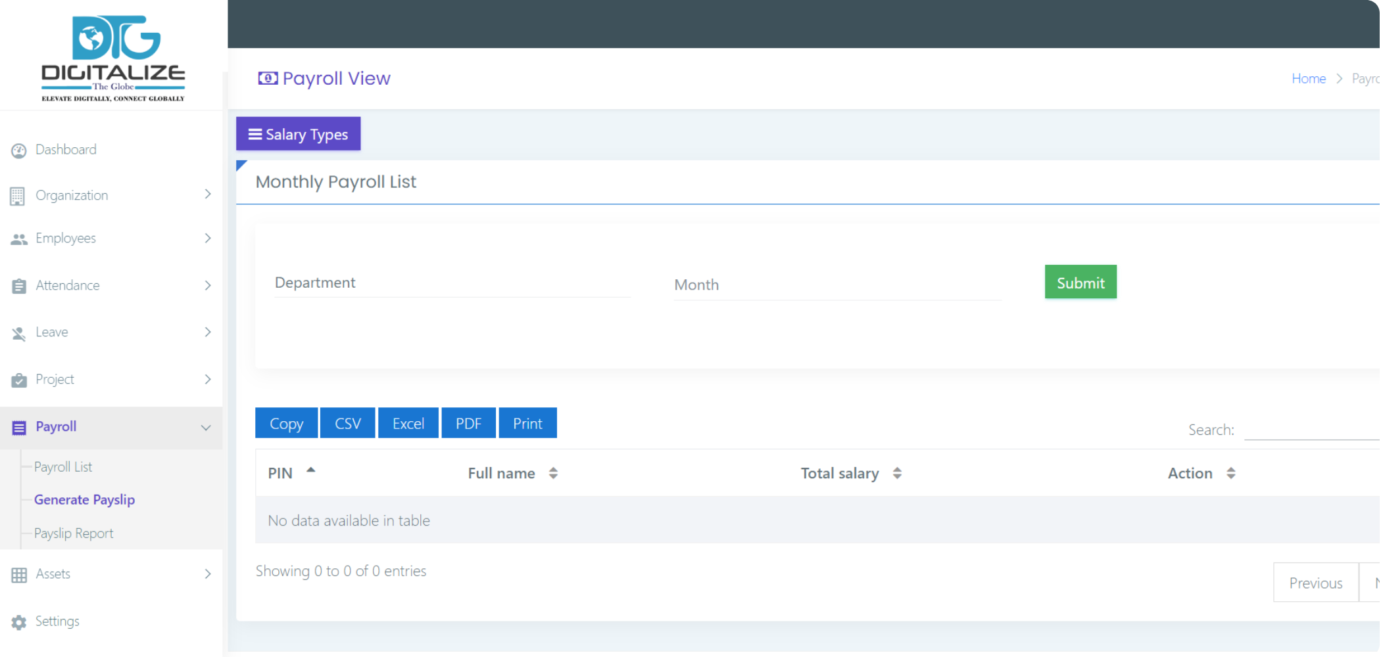Expand the Attendance menu chevron
The width and height of the screenshot is (1381, 657).
coord(208,285)
